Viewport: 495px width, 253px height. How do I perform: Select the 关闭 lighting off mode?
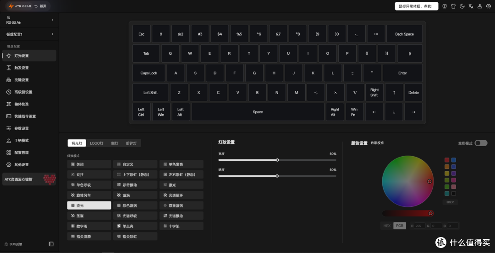click(89, 164)
